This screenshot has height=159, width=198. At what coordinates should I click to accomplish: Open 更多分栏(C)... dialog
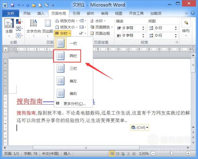[x=73, y=103]
